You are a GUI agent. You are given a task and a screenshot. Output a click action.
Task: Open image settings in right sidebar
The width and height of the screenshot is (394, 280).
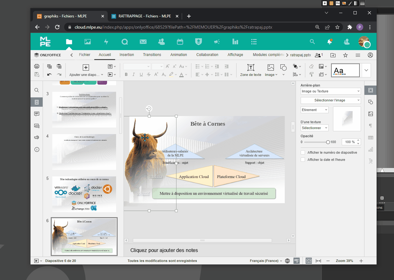370,114
